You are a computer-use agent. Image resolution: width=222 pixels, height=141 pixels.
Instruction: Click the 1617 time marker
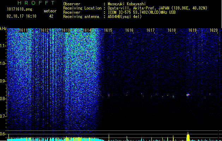pyautogui.click(x=150, y=30)
